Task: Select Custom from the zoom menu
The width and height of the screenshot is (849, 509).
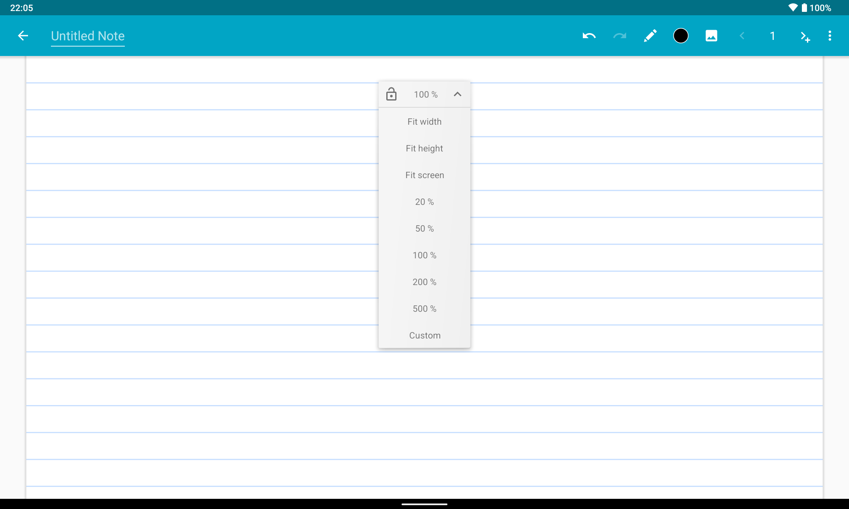Action: pos(424,335)
